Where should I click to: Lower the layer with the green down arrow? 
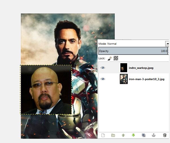(133, 135)
